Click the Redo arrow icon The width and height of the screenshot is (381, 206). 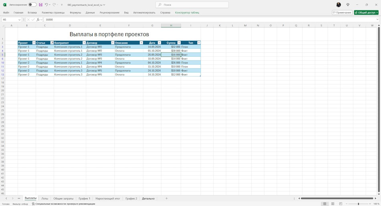54,5
